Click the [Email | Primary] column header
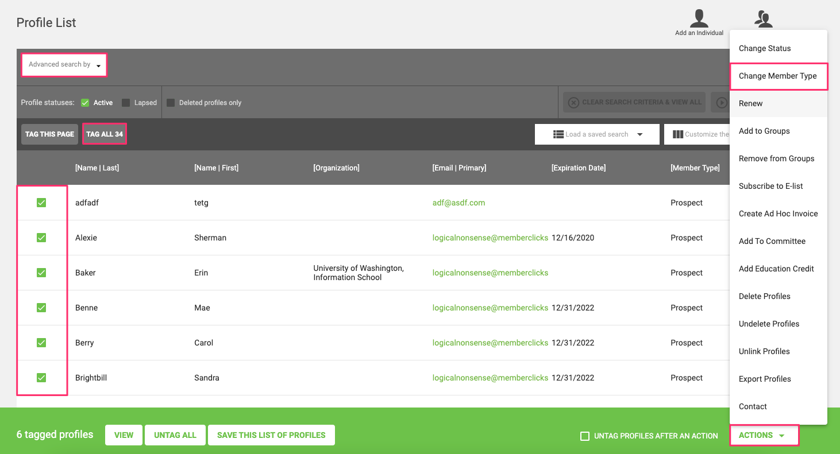The height and width of the screenshot is (454, 840). click(x=459, y=168)
